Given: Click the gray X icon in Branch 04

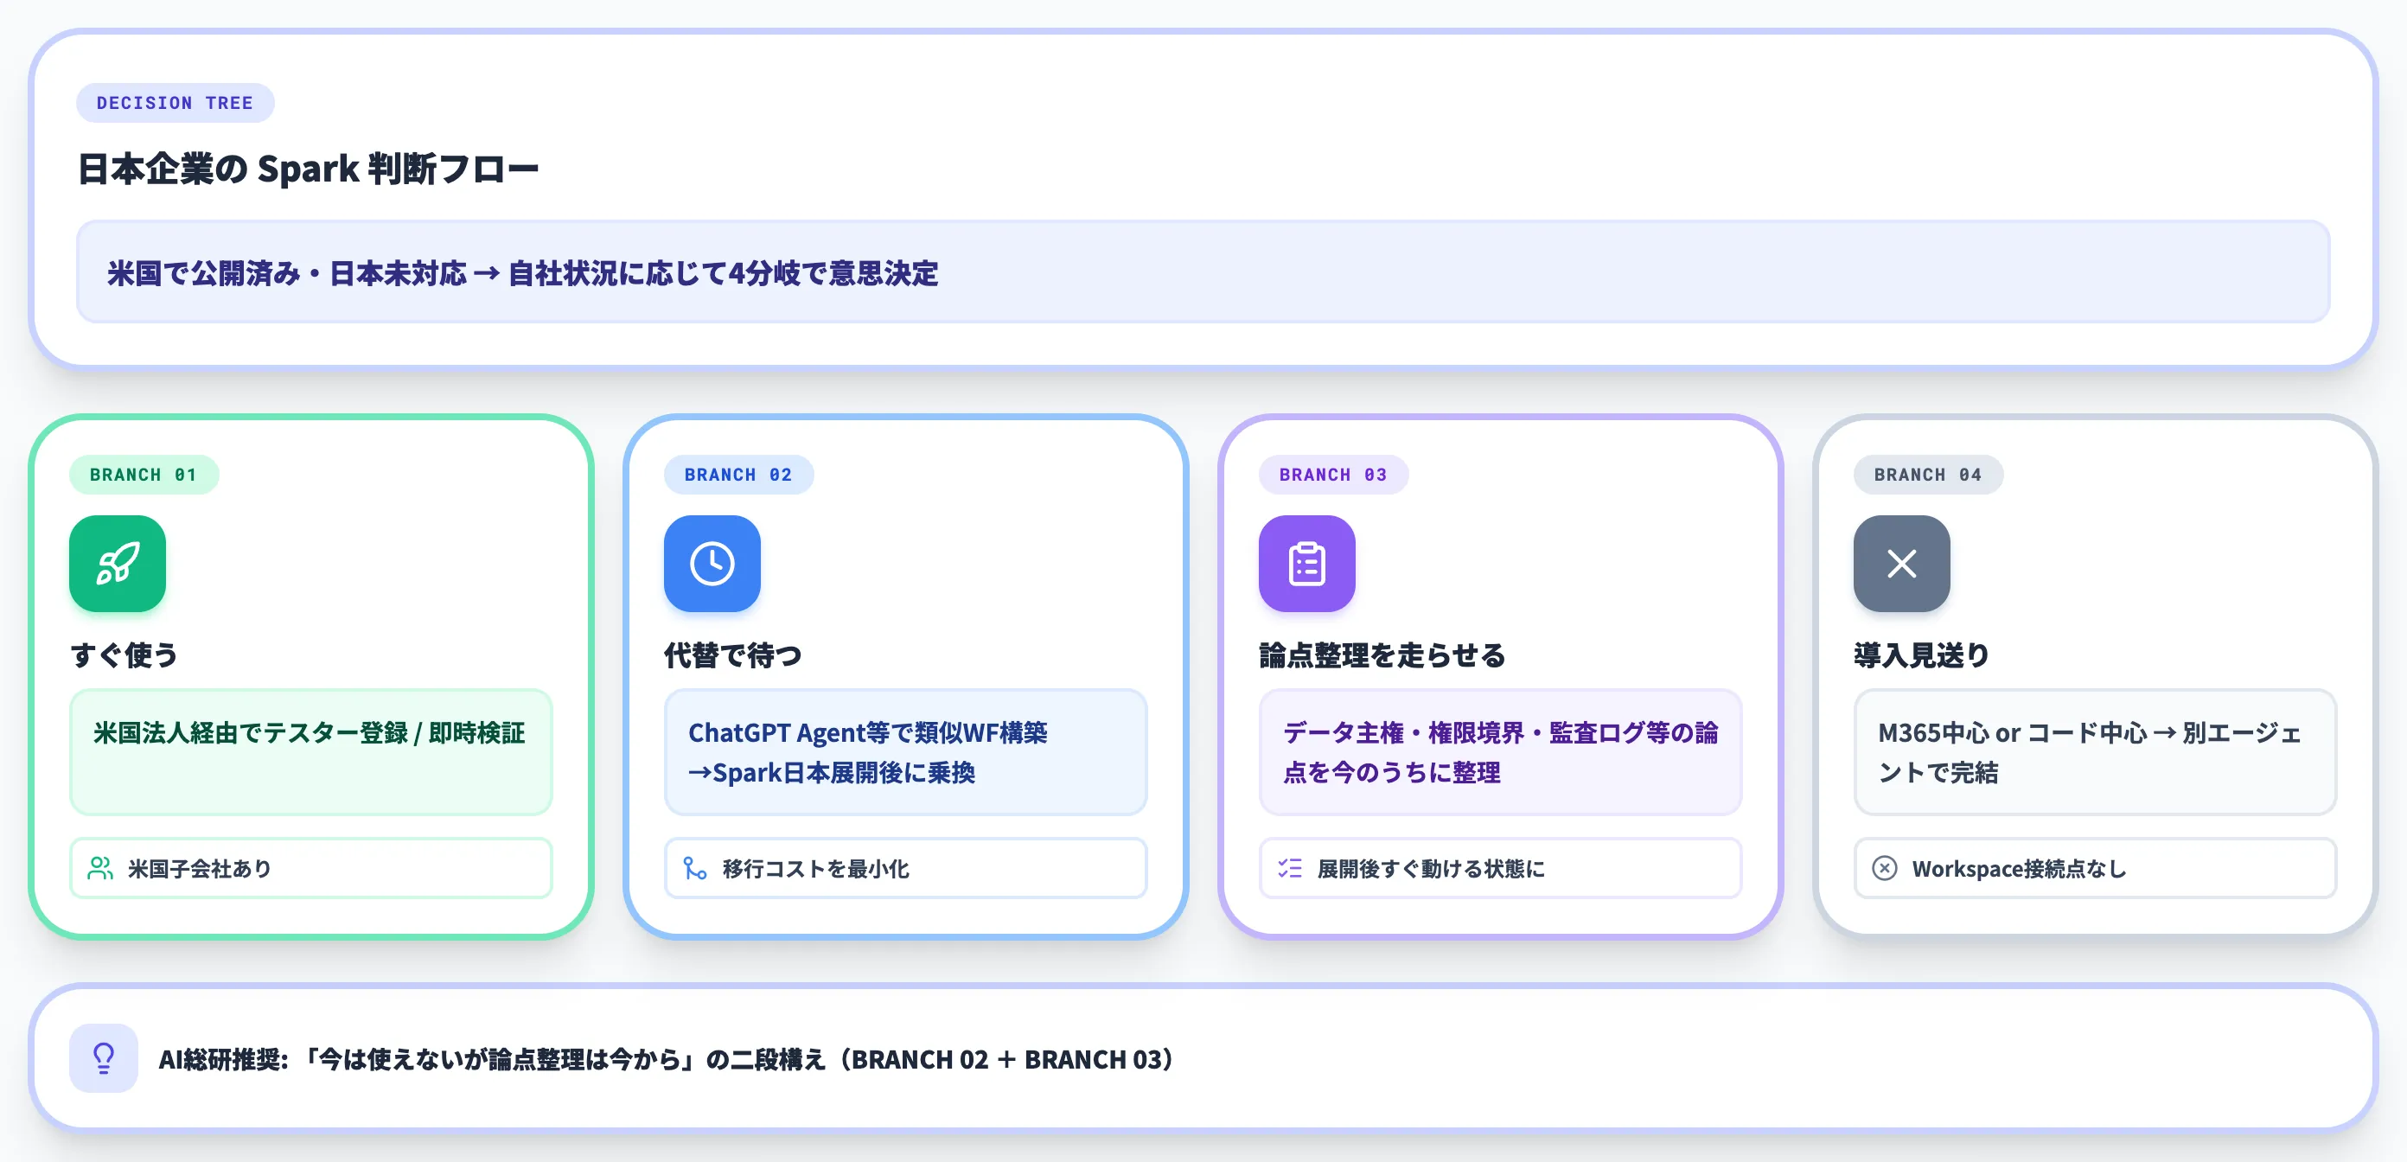Looking at the screenshot, I should tap(1901, 563).
